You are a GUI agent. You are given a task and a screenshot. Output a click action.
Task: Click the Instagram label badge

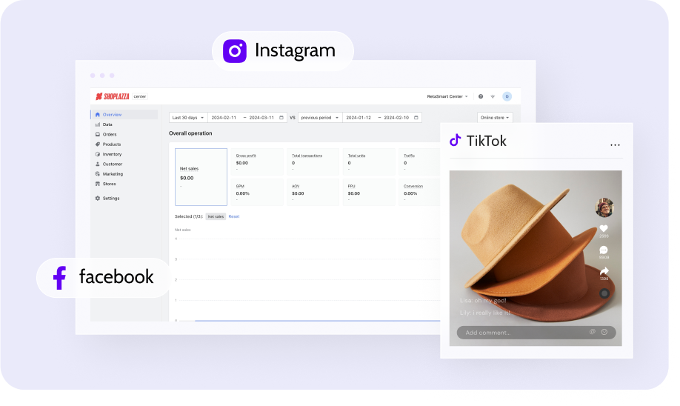pos(283,51)
